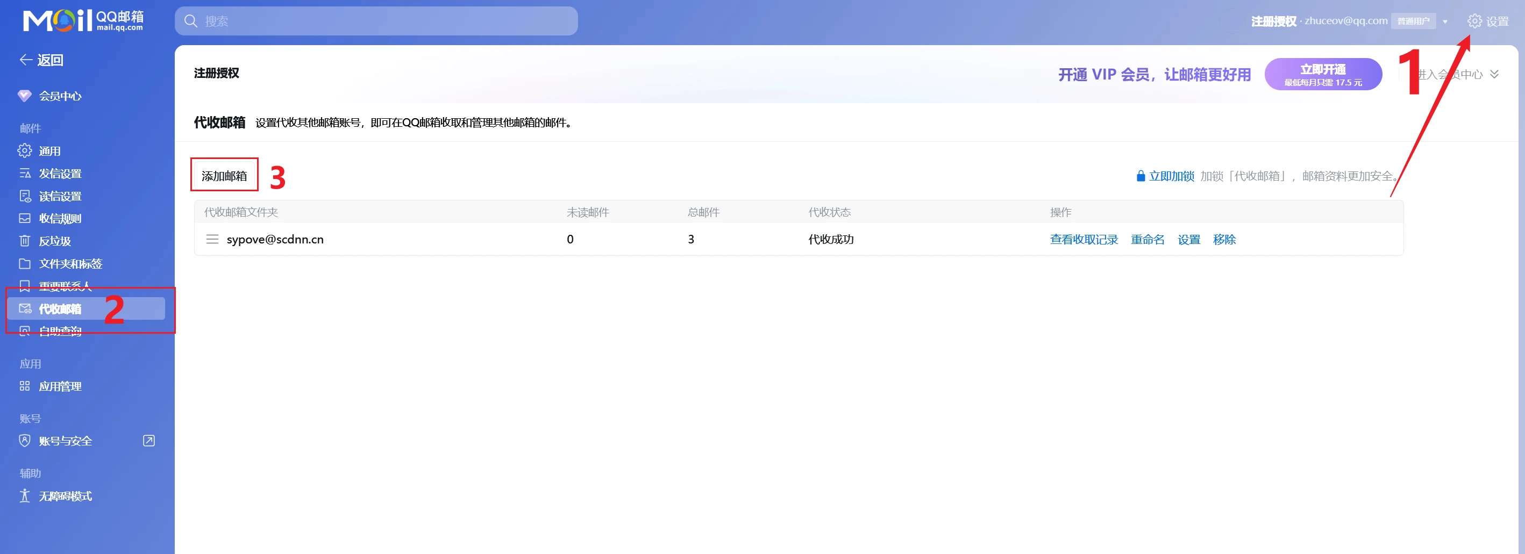Open the 设置 gear icon top right

point(1474,21)
